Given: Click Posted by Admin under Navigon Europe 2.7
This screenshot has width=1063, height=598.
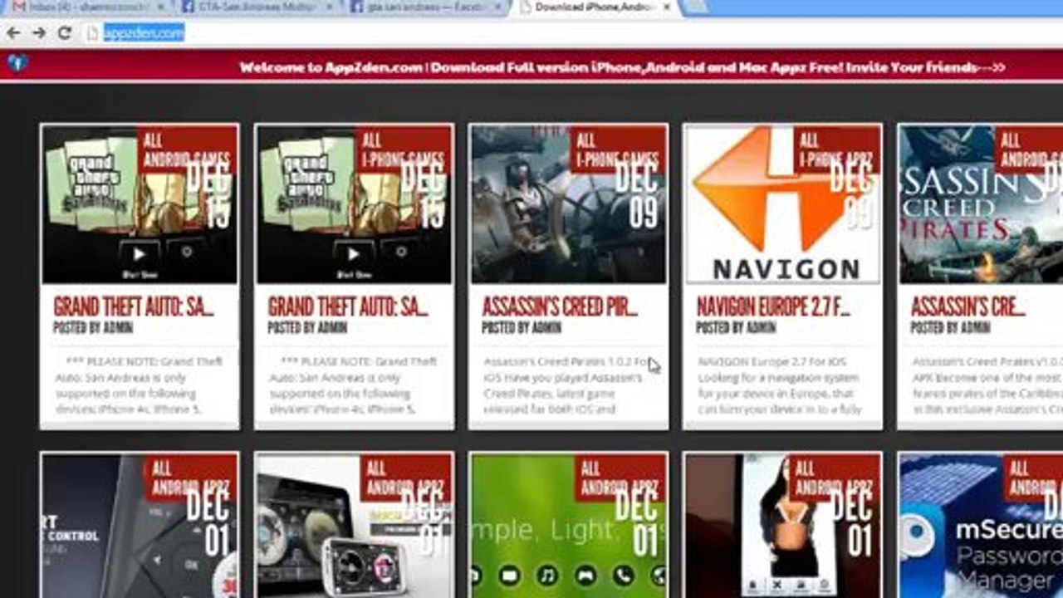Looking at the screenshot, I should [736, 328].
